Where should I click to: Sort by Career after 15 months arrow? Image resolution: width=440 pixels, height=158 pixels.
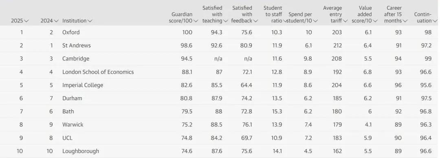point(405,21)
